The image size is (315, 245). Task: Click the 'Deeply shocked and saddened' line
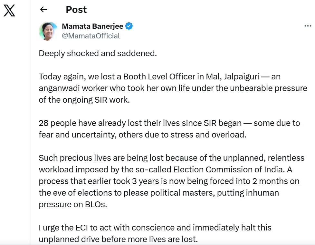(98, 53)
